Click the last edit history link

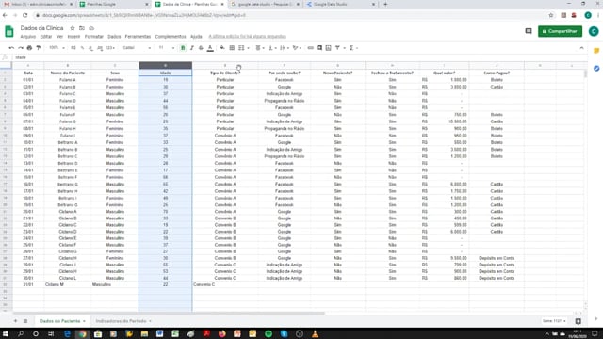tap(247, 36)
